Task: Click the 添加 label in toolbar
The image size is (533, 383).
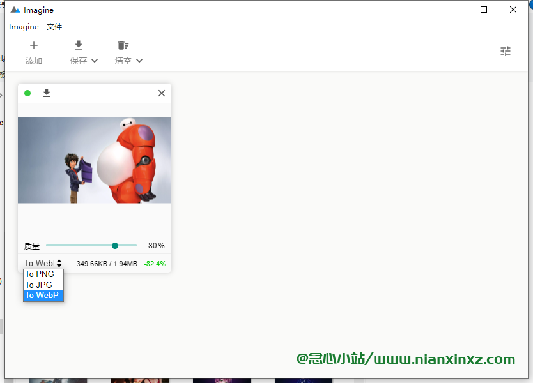Action: [34, 61]
